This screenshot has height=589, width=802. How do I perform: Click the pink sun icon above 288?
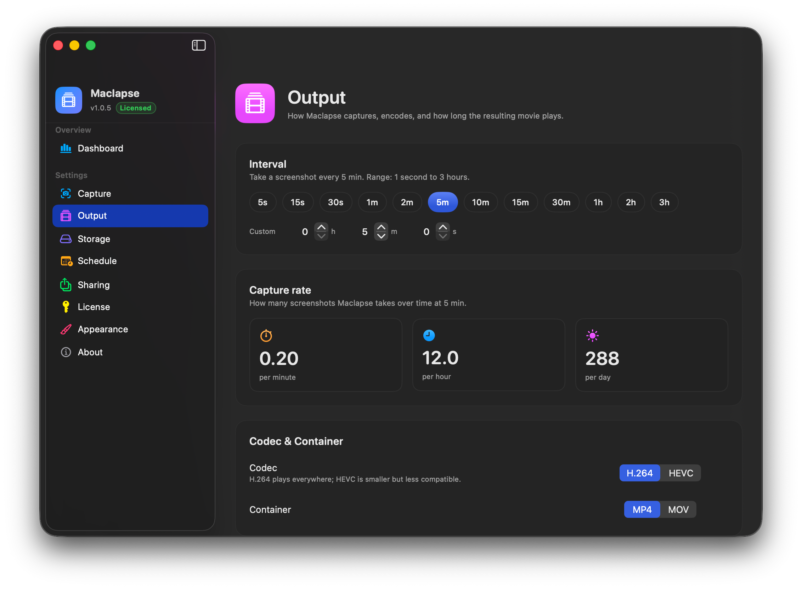point(593,336)
